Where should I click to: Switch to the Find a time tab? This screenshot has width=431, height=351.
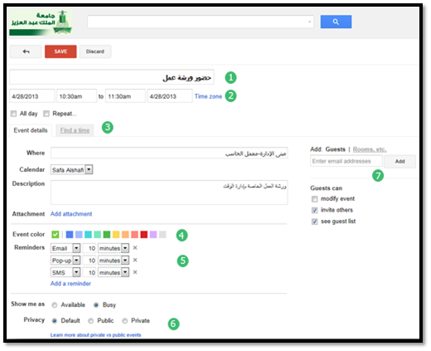pos(75,130)
